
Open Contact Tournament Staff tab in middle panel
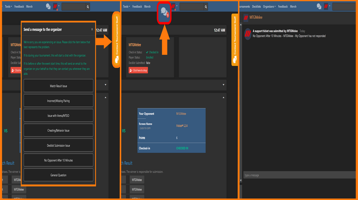234,40
